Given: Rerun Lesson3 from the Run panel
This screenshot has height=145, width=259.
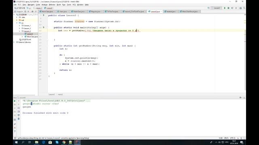Looking at the screenshot, I should pos(15,101).
